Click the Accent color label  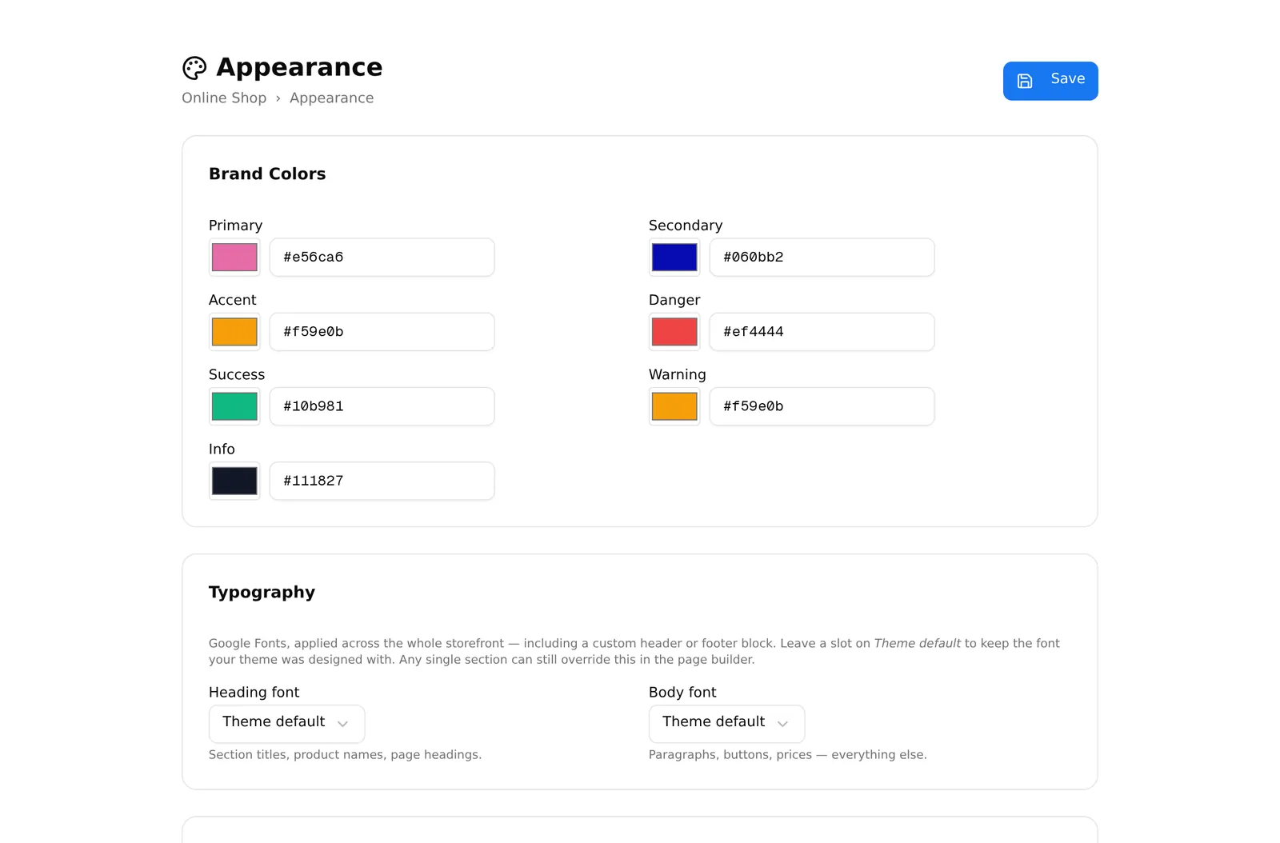[x=233, y=300]
